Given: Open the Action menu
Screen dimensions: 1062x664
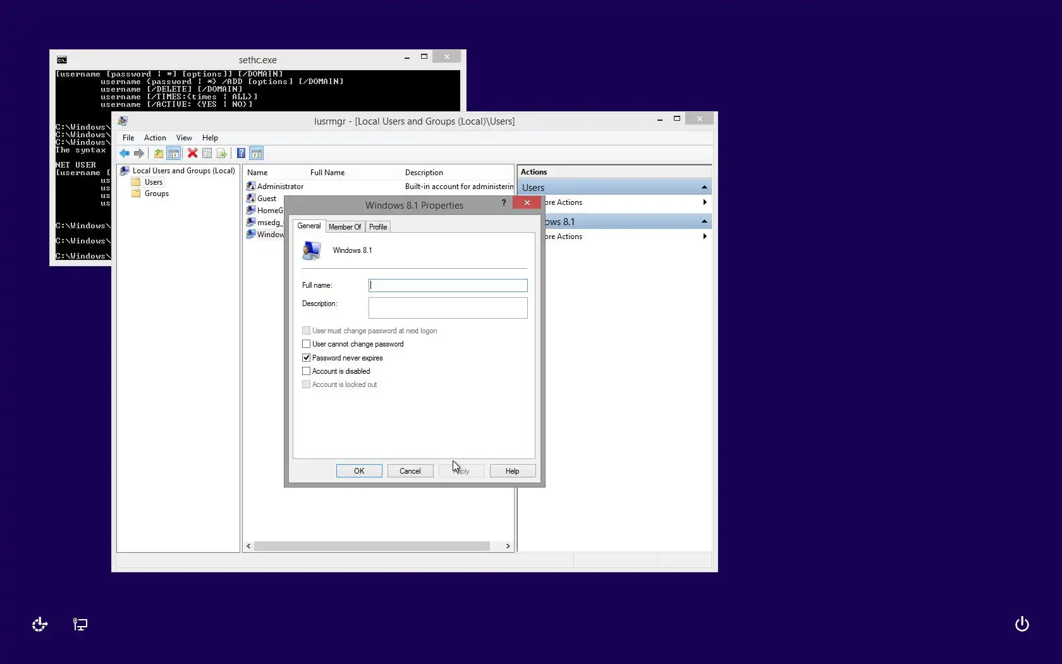Looking at the screenshot, I should point(155,138).
